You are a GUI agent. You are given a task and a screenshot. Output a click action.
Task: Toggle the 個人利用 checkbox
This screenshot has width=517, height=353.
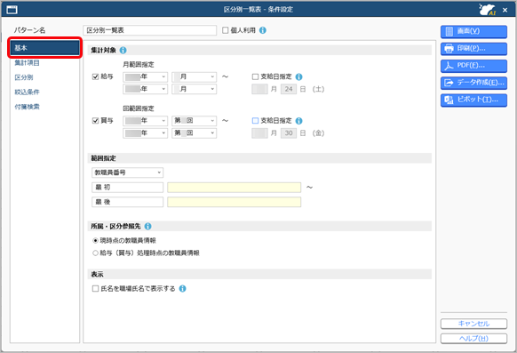(226, 30)
